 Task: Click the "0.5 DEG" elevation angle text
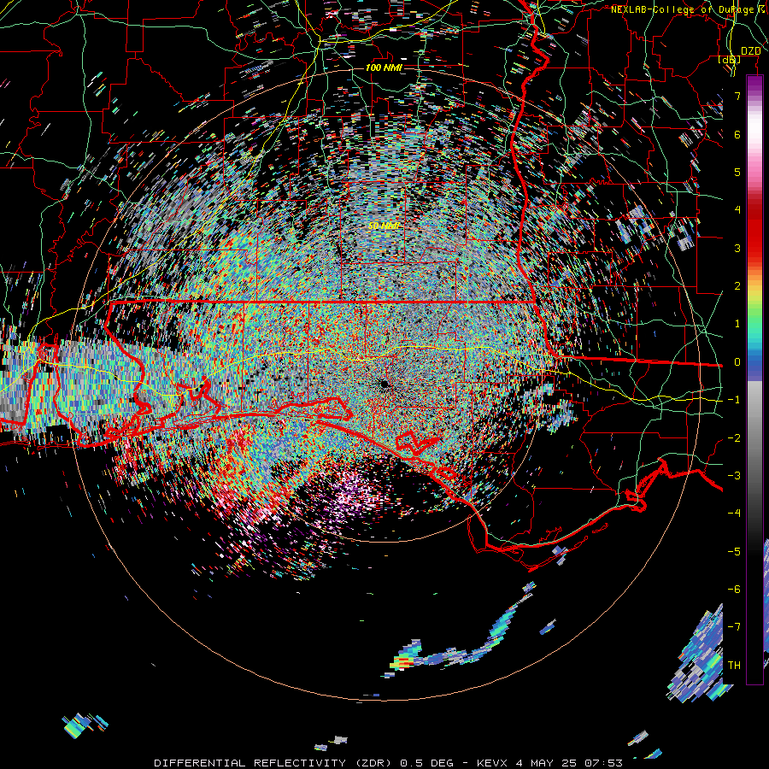point(426,763)
